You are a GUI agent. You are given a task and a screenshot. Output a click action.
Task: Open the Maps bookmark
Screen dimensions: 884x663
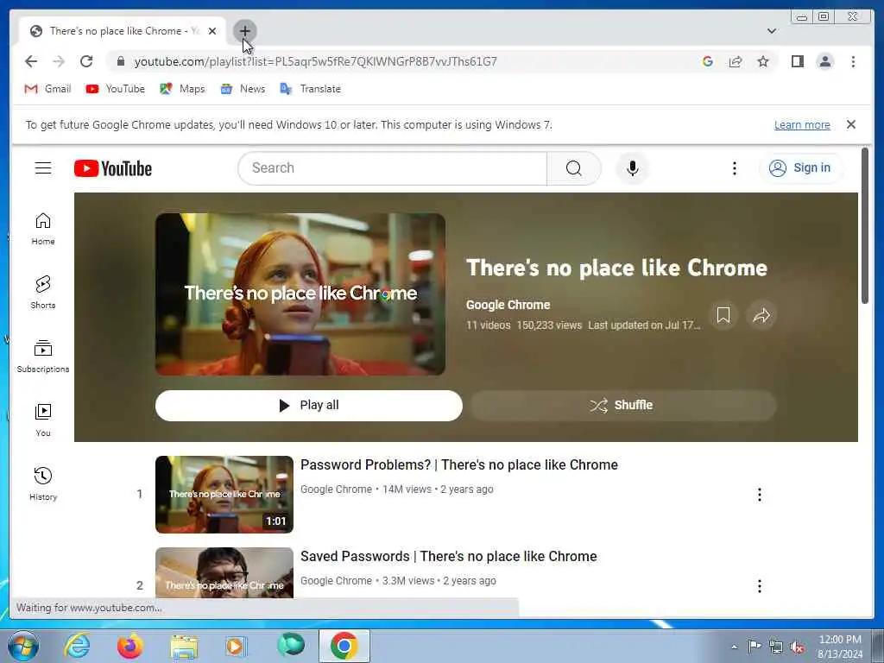tap(182, 89)
